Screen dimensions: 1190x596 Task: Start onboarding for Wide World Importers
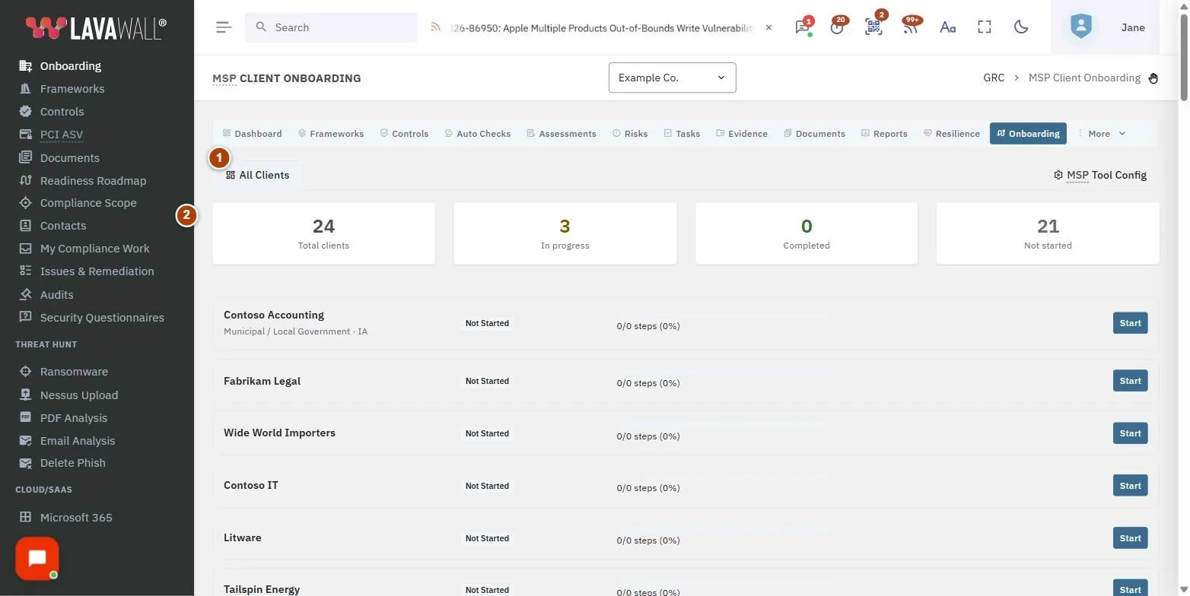(1130, 433)
